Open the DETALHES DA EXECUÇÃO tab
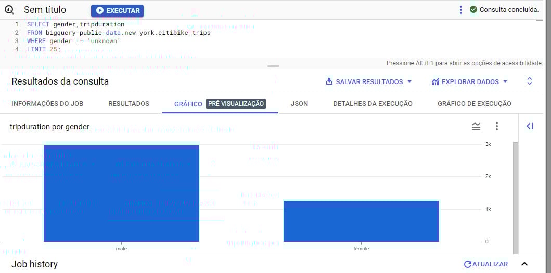Image resolution: width=551 pixels, height=273 pixels. coord(373,104)
